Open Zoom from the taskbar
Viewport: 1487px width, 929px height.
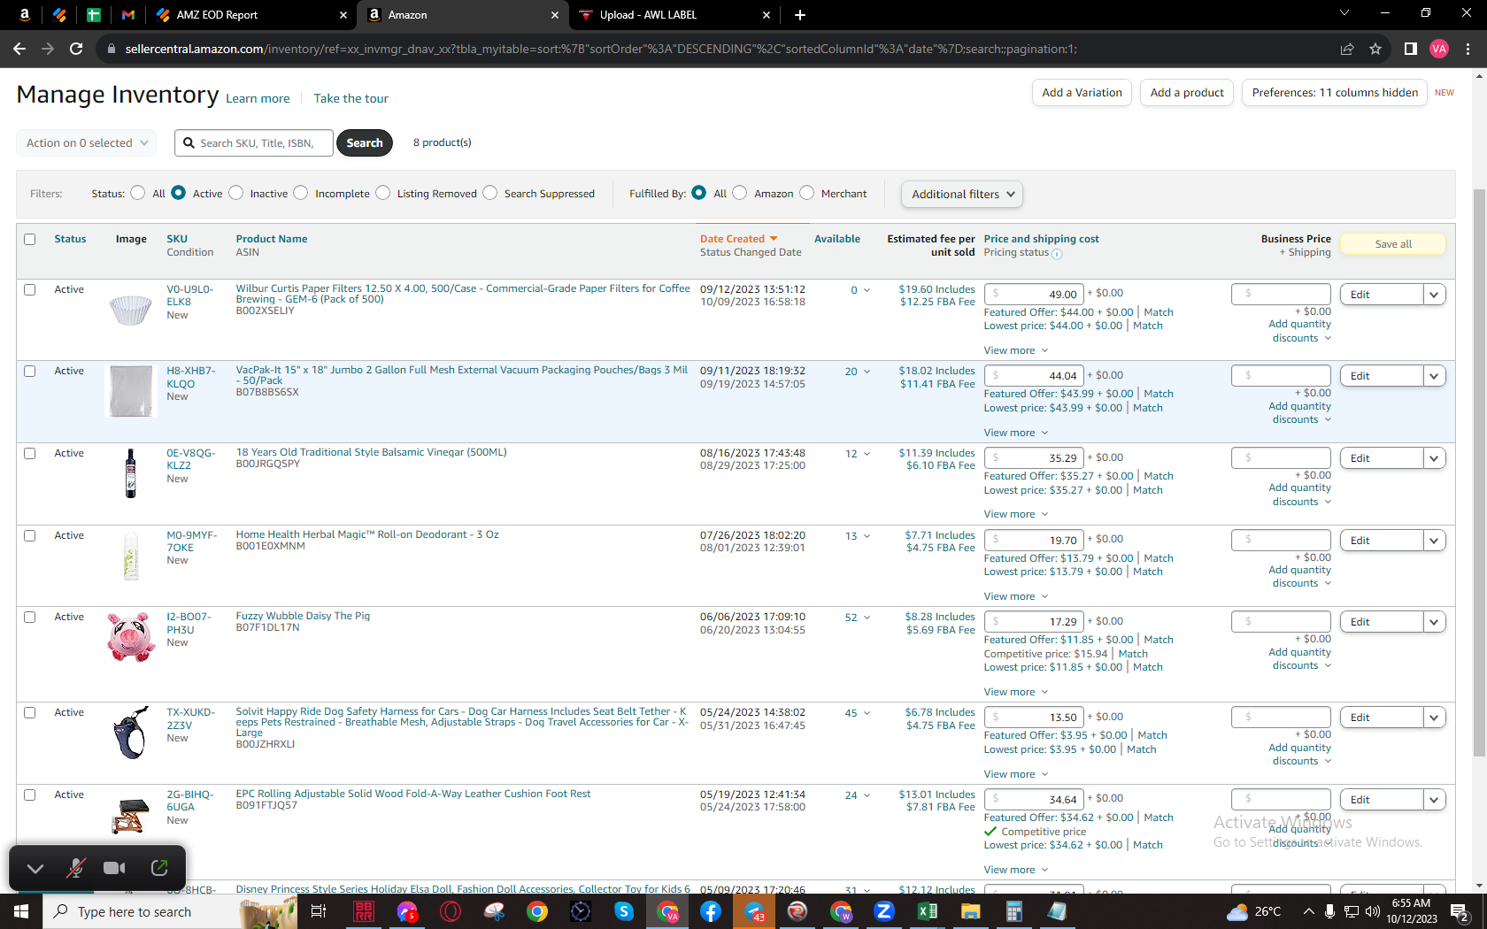[884, 911]
